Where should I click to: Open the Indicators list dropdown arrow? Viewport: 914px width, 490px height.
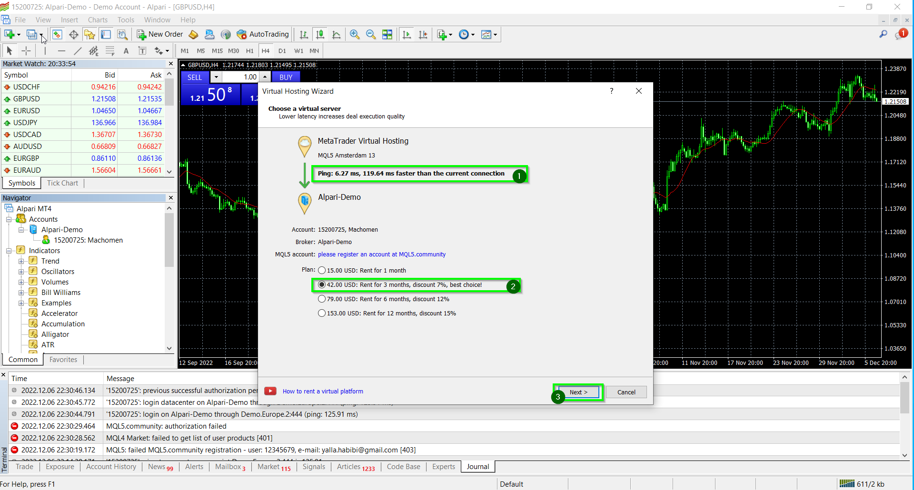pos(450,35)
